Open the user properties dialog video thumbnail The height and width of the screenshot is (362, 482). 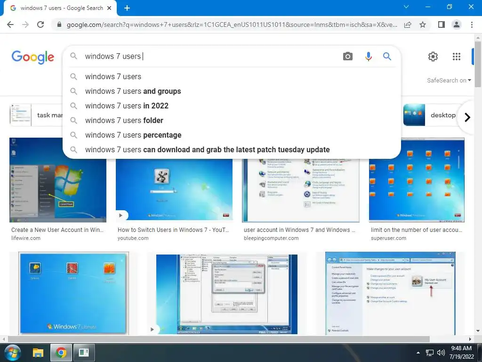click(227, 294)
